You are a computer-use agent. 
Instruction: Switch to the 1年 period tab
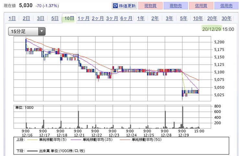(141, 19)
